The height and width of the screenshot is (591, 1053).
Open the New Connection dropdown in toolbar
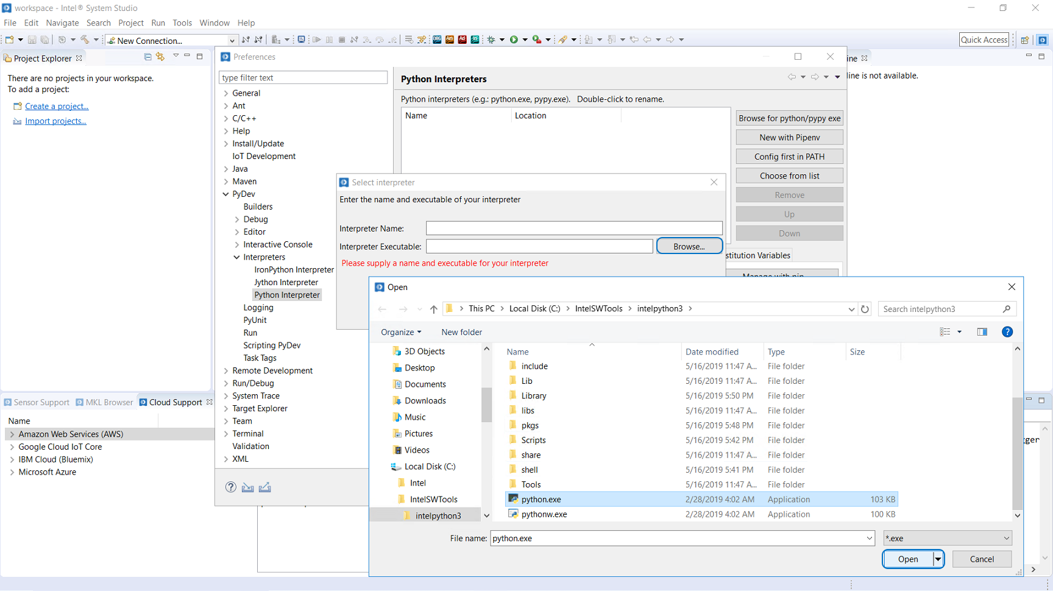(x=232, y=41)
